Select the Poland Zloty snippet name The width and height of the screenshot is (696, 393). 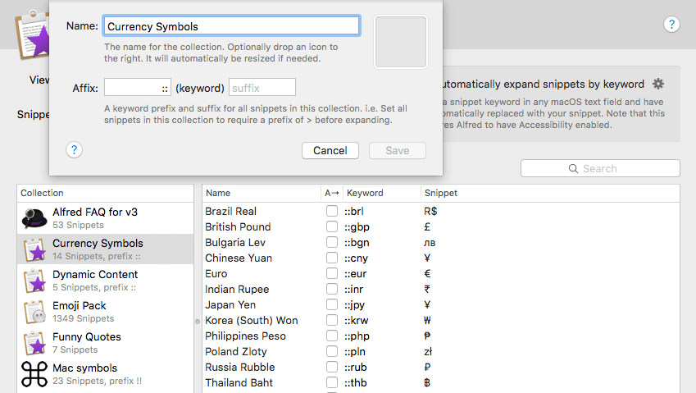click(236, 352)
